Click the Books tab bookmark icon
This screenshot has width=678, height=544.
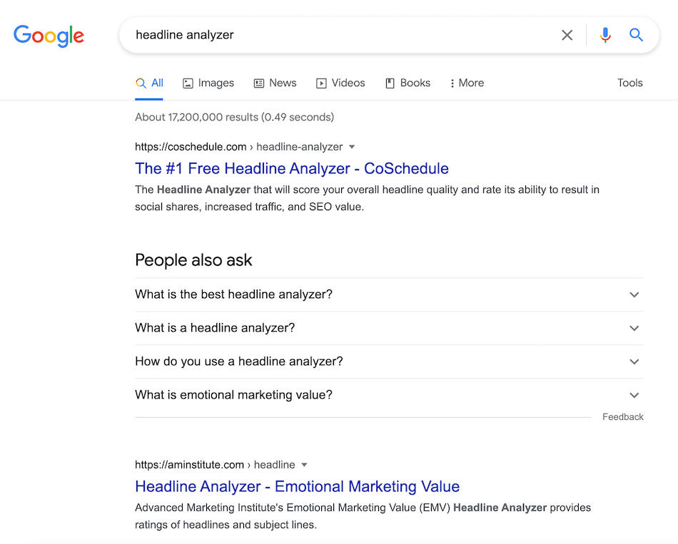point(390,83)
